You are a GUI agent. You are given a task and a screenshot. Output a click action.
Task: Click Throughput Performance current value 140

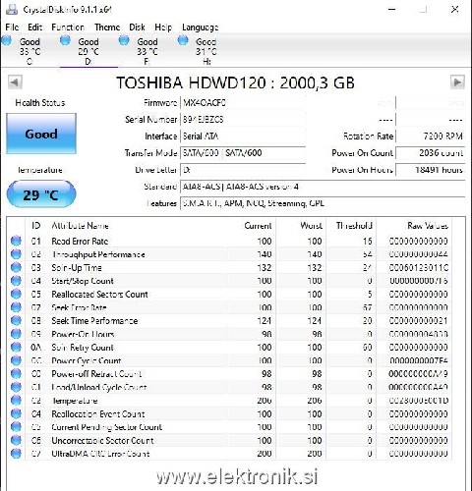pos(265,254)
